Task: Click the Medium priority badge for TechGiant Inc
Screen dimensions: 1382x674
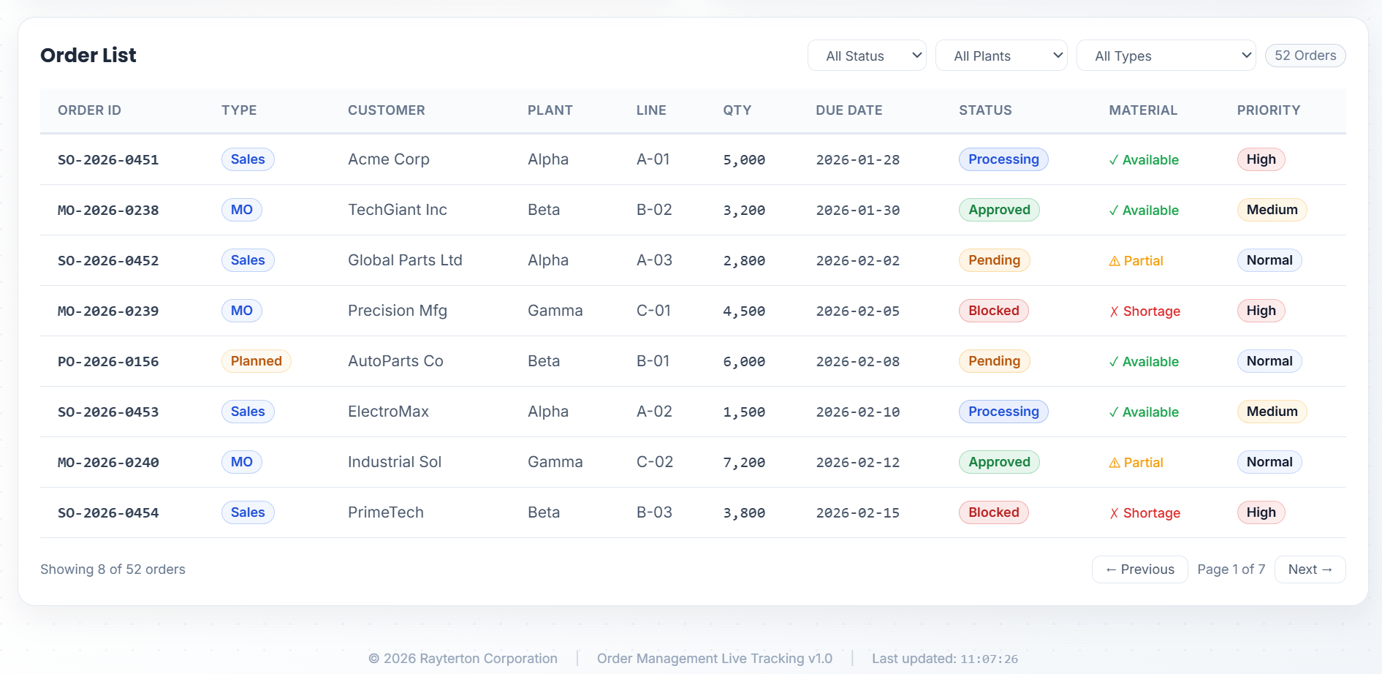Action: (1271, 210)
